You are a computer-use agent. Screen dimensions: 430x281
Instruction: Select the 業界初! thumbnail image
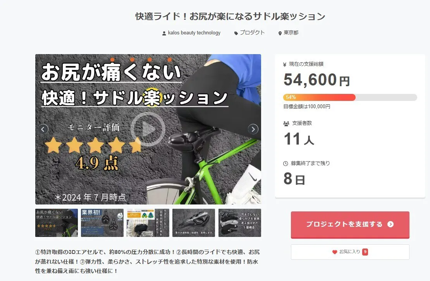(102, 223)
